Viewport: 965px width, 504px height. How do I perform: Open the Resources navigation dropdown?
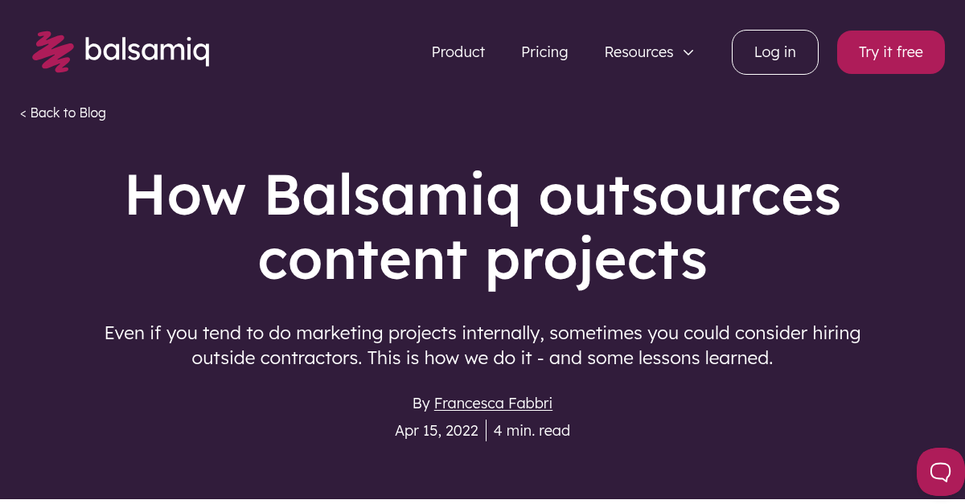click(639, 52)
